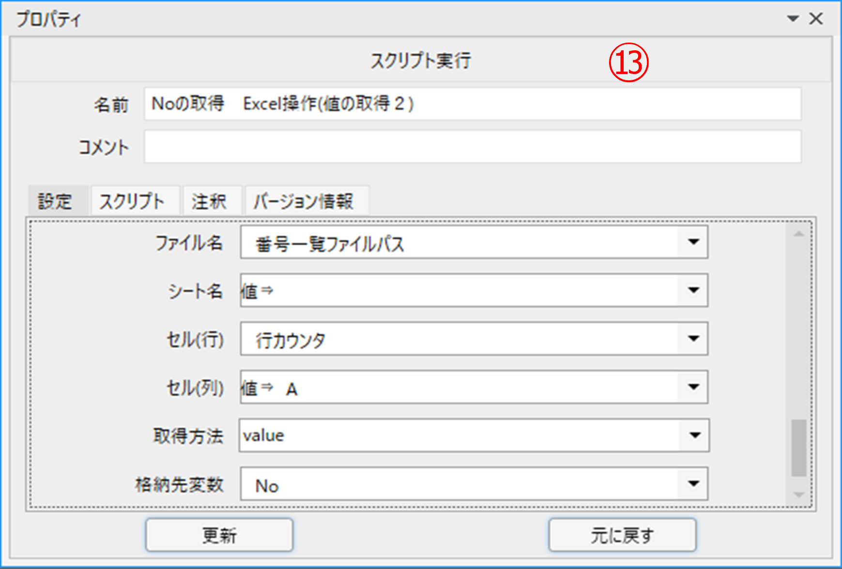This screenshot has height=569, width=842.
Task: Switch to the 設定 tab
Action: click(55, 201)
